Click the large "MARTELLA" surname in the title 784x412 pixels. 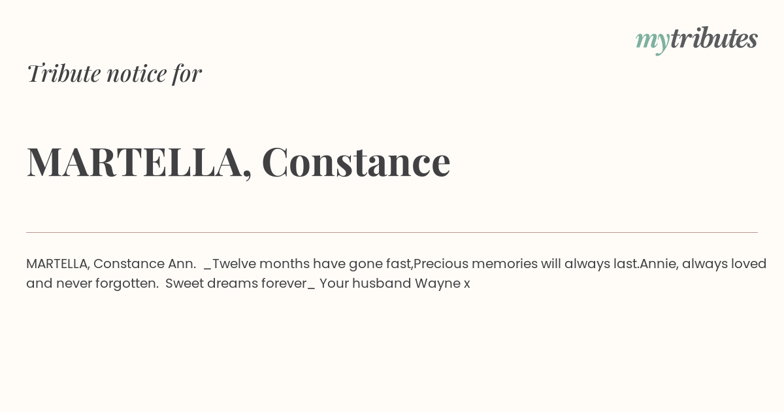click(134, 162)
